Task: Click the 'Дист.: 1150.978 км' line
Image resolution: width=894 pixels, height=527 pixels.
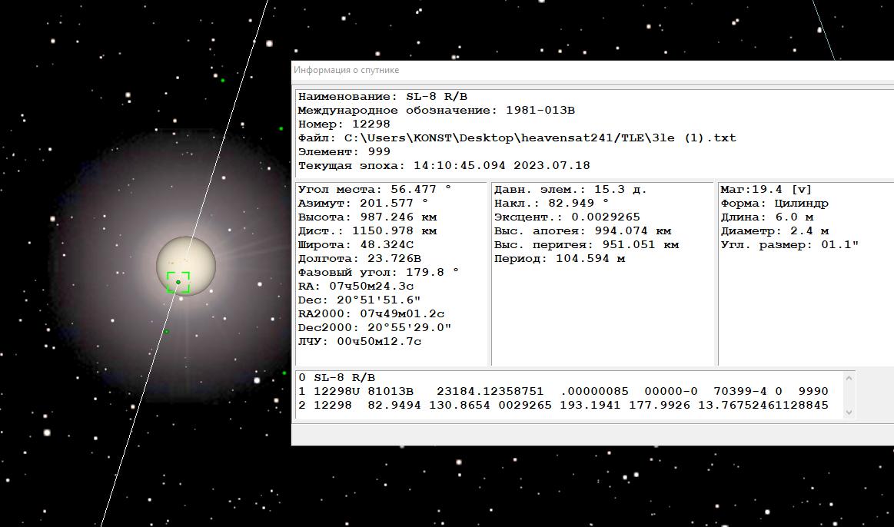Action: [x=367, y=230]
